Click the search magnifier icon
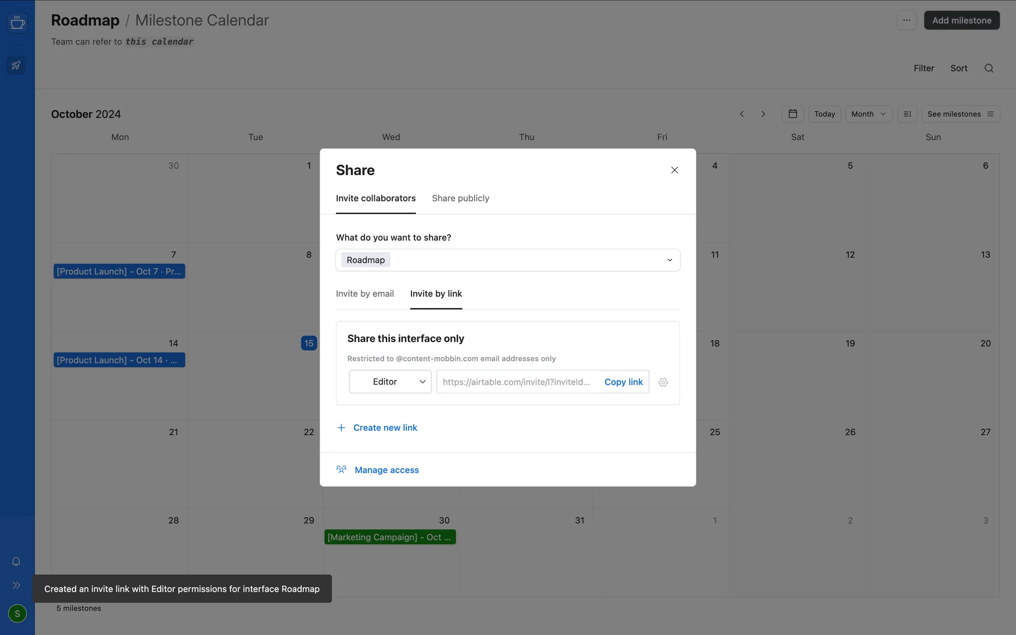The width and height of the screenshot is (1016, 635). point(988,68)
